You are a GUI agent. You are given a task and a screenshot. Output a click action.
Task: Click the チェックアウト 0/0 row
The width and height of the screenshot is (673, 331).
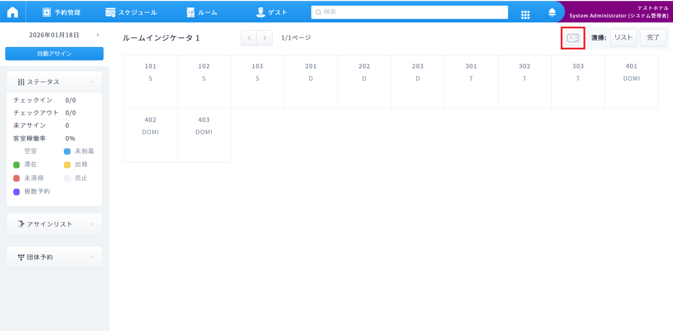click(45, 113)
